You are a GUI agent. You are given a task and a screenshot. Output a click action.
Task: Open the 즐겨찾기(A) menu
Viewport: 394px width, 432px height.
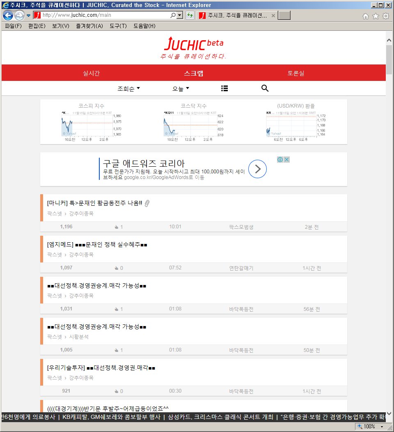coord(89,26)
